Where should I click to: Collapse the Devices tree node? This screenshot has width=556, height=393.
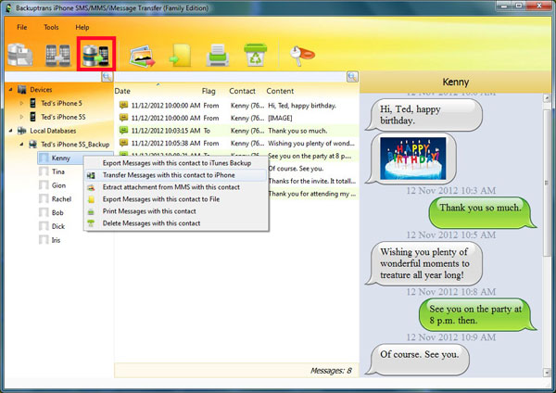[10, 89]
